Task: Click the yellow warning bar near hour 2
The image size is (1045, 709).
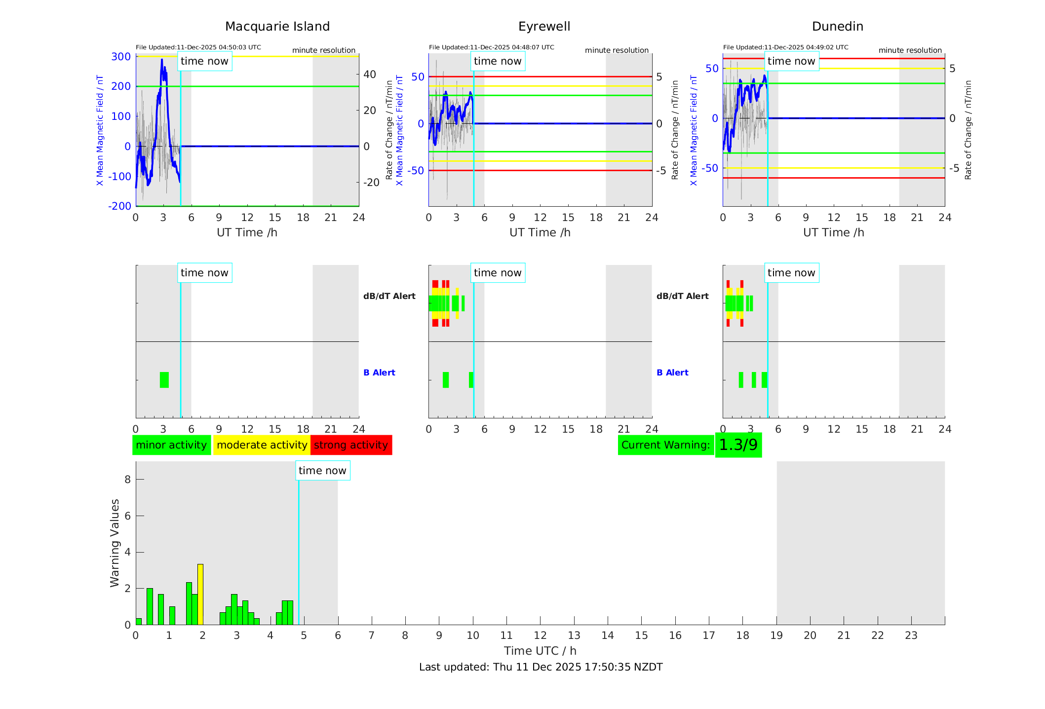Action: click(x=200, y=594)
